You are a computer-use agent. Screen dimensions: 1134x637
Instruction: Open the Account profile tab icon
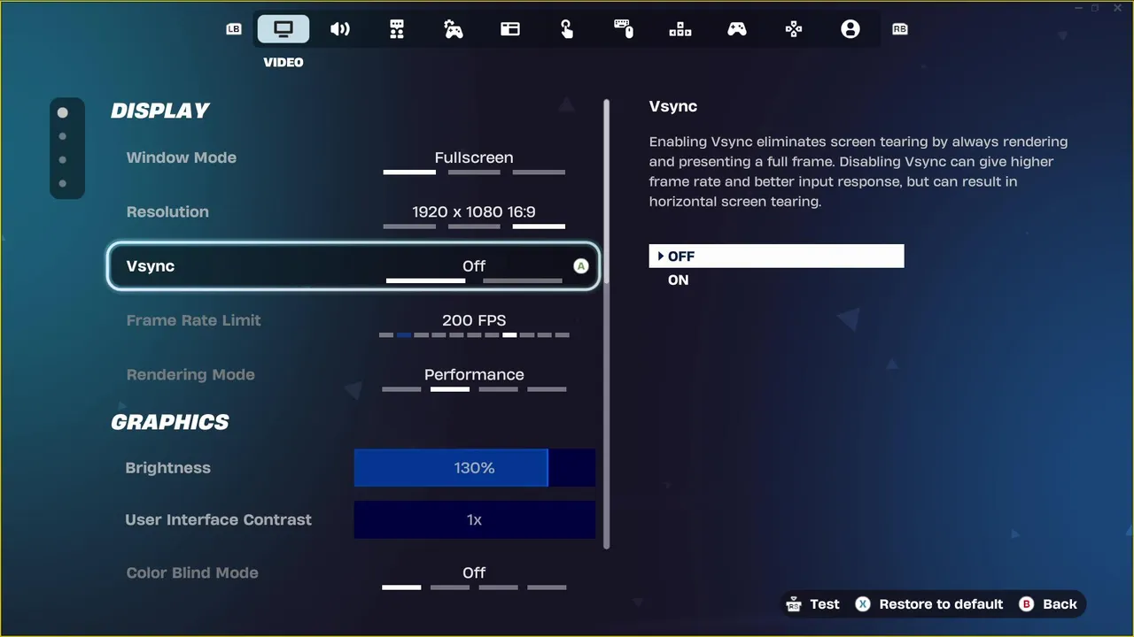850,29
